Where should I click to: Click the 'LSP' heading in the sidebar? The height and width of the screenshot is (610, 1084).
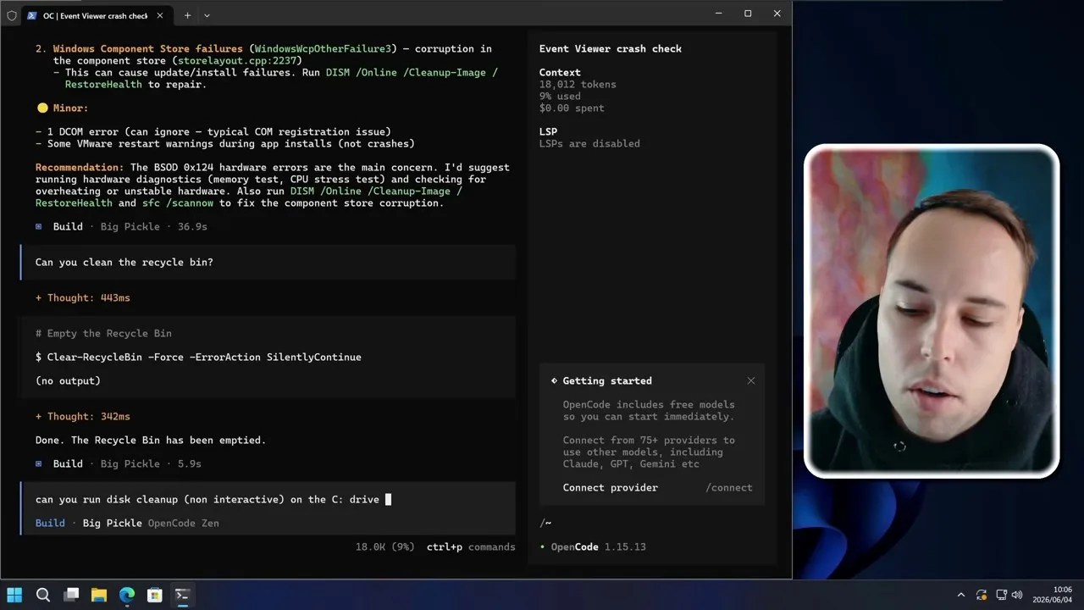pyautogui.click(x=548, y=132)
